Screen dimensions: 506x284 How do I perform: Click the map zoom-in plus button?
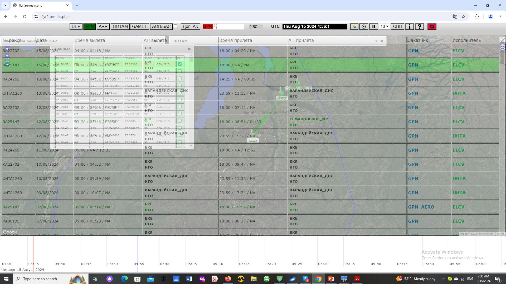coord(7,55)
